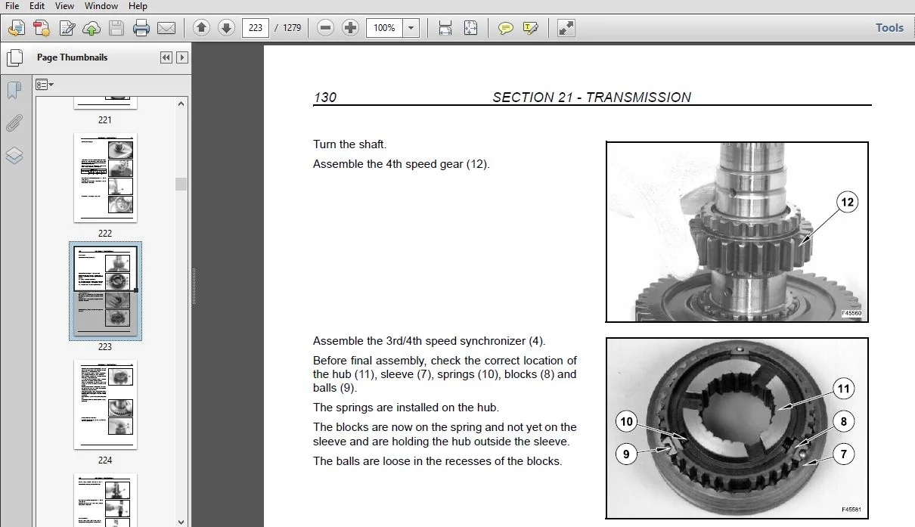Add a sticky note comment
Screen dimensions: 915x527
pyautogui.click(x=506, y=29)
